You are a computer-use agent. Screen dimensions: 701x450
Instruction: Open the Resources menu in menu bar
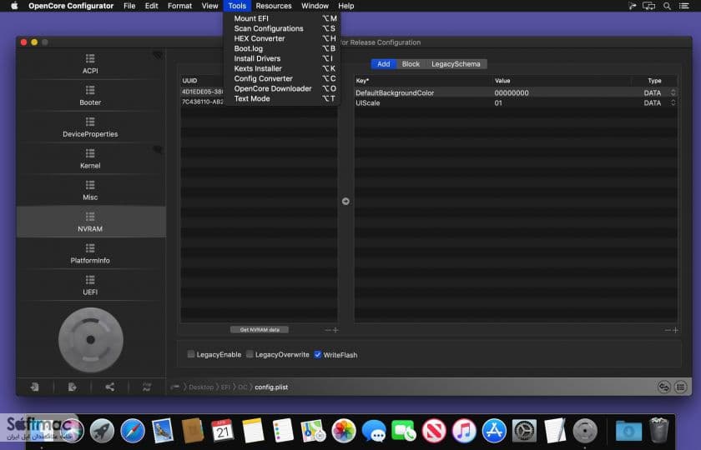274,6
